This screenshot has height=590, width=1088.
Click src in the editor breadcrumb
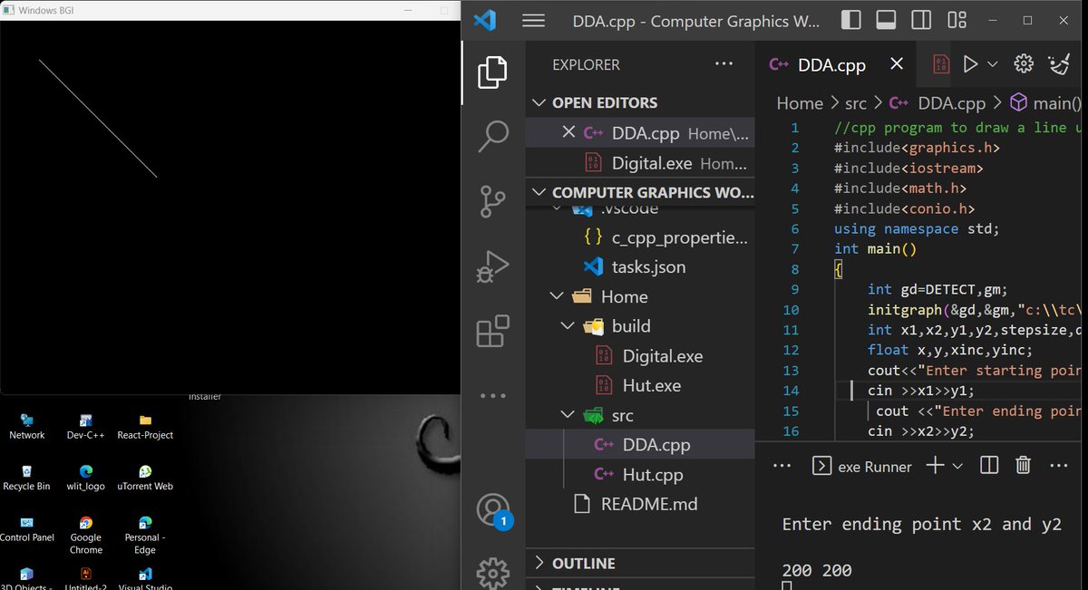point(856,103)
